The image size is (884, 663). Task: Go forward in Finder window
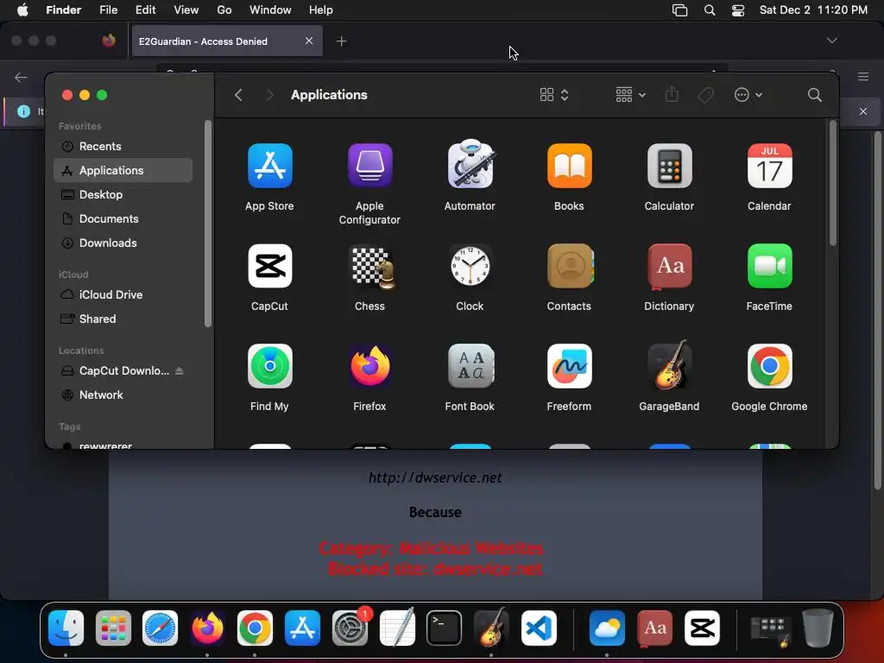(x=269, y=95)
